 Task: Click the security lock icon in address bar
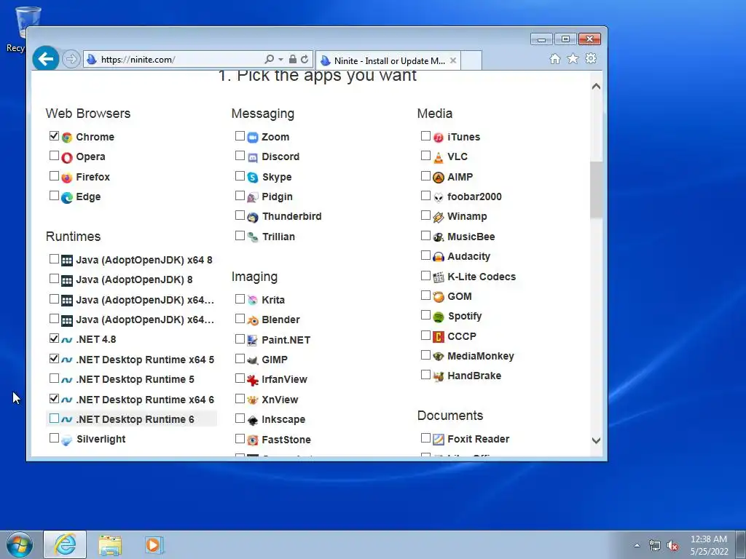click(x=293, y=60)
